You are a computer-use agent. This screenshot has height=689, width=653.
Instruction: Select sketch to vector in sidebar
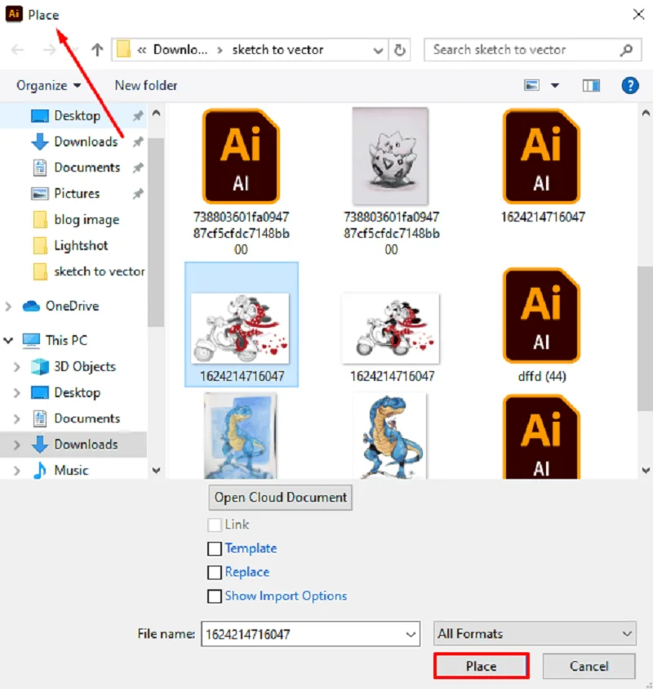89,271
